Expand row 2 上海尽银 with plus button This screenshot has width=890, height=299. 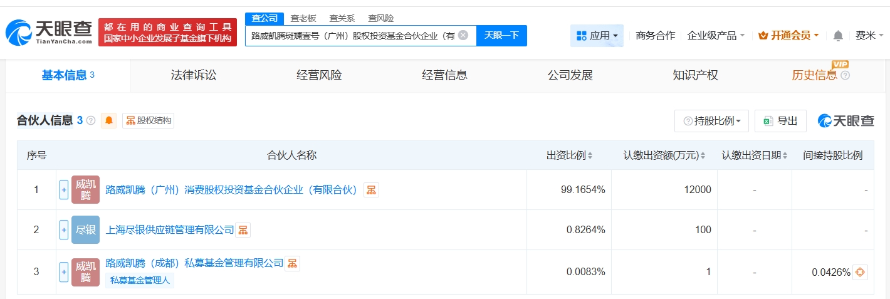64,230
